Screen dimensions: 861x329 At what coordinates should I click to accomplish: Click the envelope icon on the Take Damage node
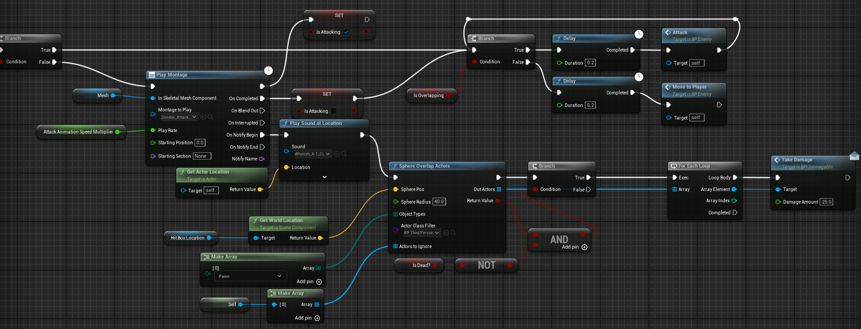854,156
